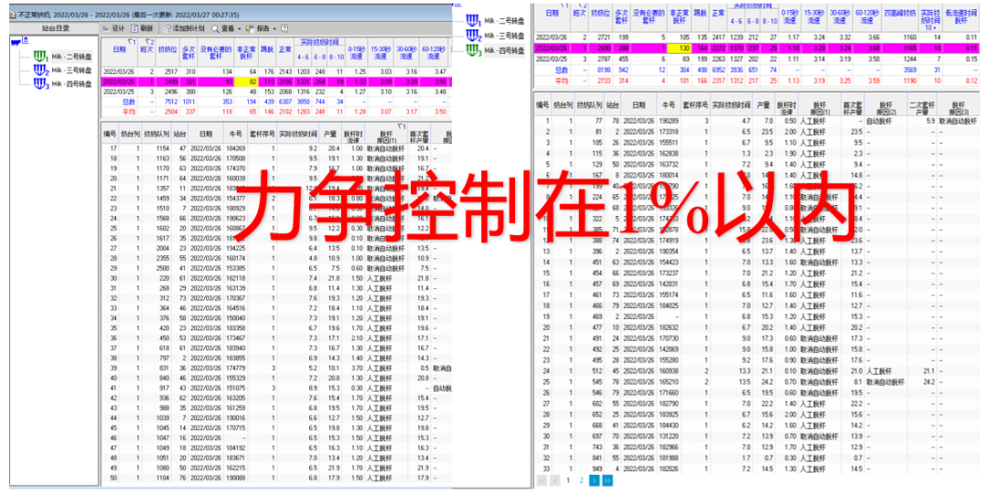Open the 报告 dropdown arrow

click(x=274, y=29)
